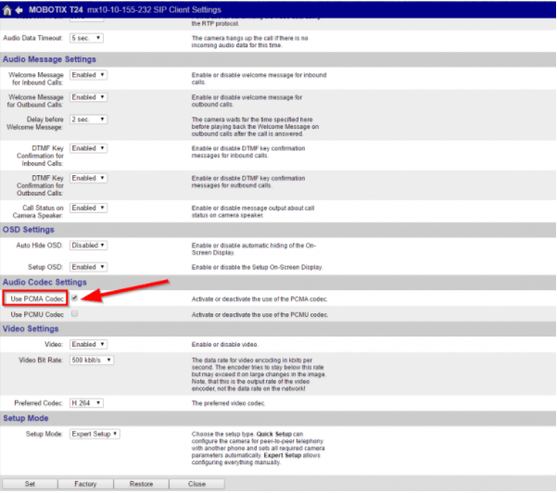Expand the Video Enabled dropdown

90,344
